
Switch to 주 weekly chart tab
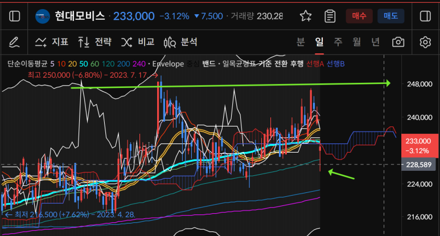click(338, 42)
